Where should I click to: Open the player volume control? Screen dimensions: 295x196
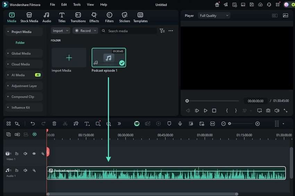(277, 111)
